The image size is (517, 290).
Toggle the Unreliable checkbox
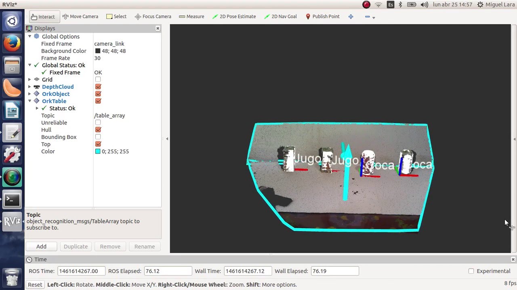coord(98,122)
